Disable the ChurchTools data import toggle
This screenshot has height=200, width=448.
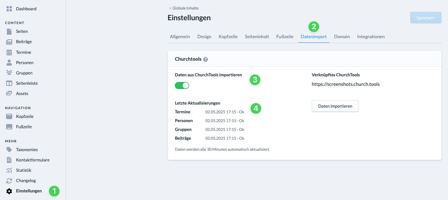click(182, 85)
